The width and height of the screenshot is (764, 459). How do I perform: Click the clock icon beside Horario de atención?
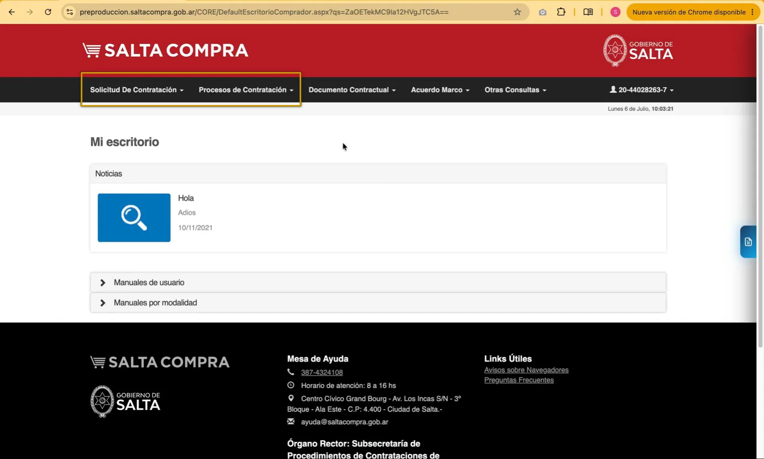[291, 385]
